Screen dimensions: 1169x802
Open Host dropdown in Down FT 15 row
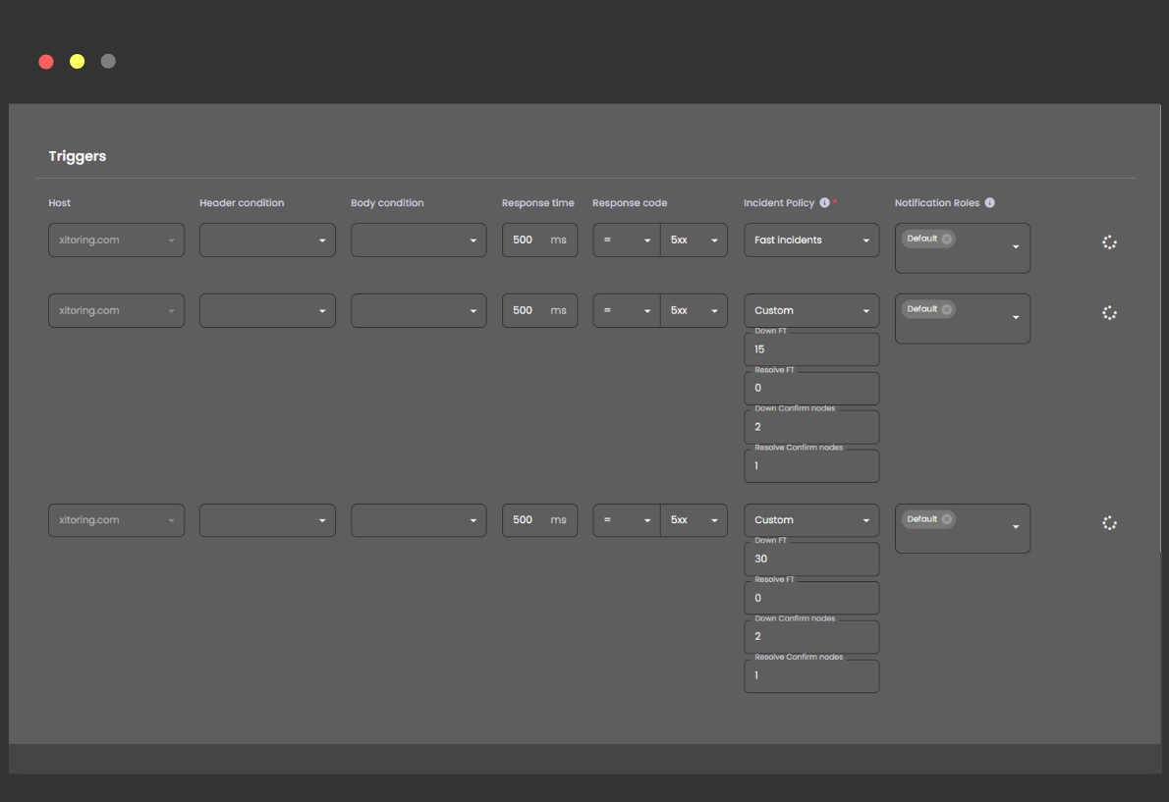coord(116,310)
